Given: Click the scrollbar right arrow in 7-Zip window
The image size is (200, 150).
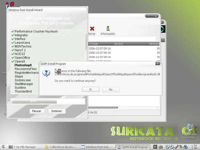Looking at the screenshot, I should pyautogui.click(x=158, y=107).
